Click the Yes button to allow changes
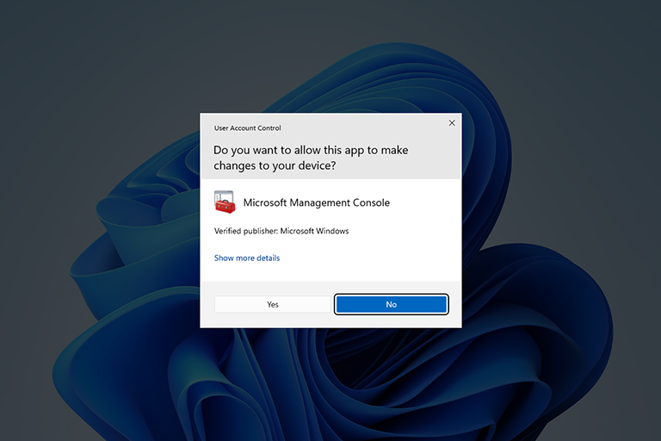 point(272,304)
